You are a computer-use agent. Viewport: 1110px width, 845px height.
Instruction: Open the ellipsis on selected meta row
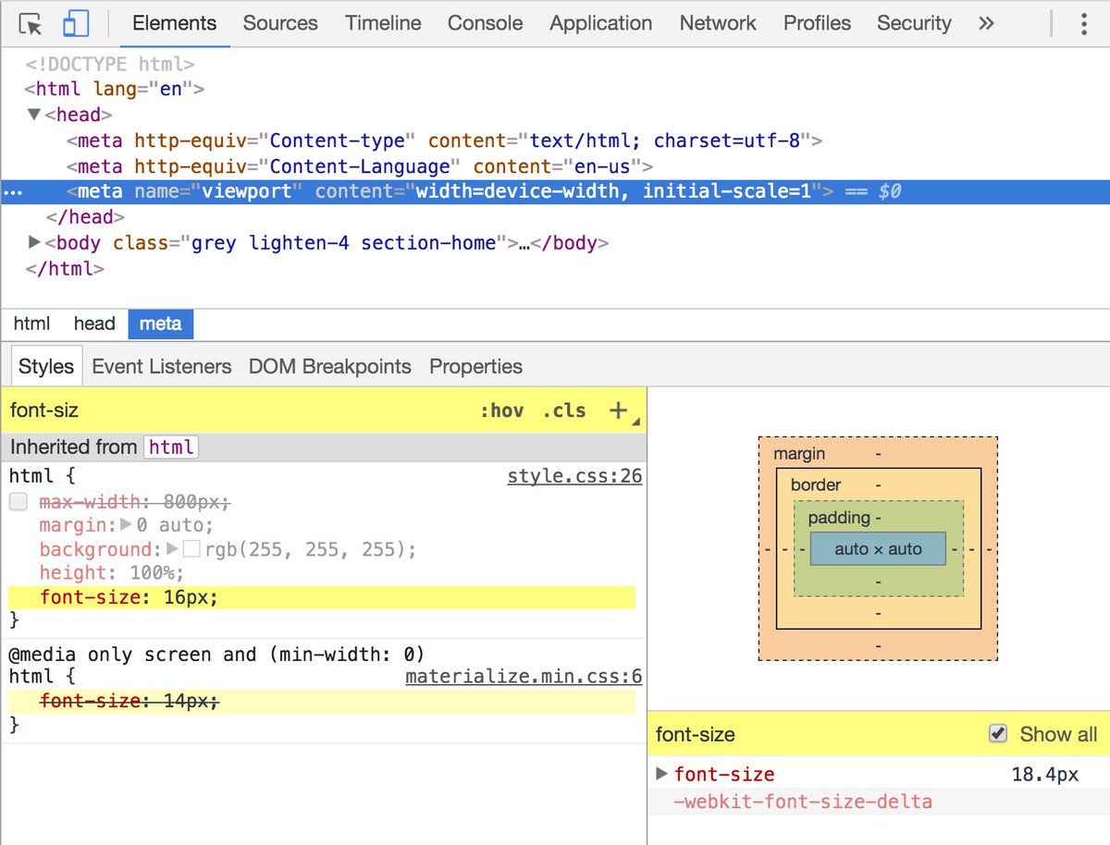[x=12, y=192]
